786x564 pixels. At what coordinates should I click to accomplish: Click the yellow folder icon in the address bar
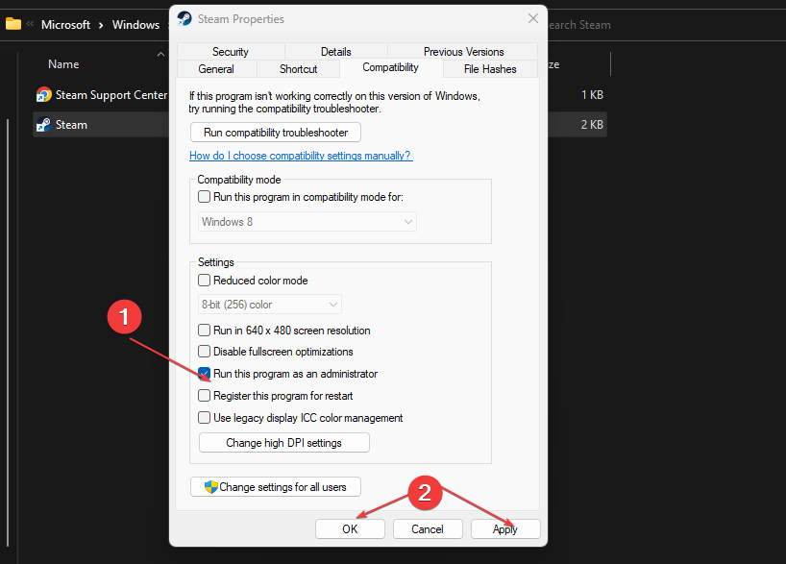tap(13, 24)
